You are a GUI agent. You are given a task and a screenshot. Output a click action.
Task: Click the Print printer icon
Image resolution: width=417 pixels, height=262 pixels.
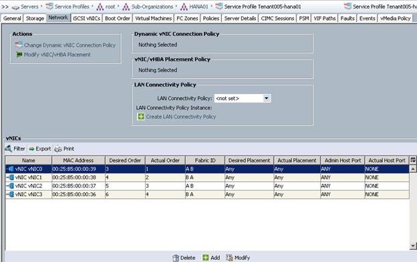[x=58, y=149]
